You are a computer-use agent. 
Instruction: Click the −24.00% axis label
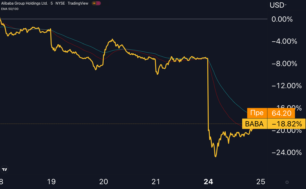point(287,152)
